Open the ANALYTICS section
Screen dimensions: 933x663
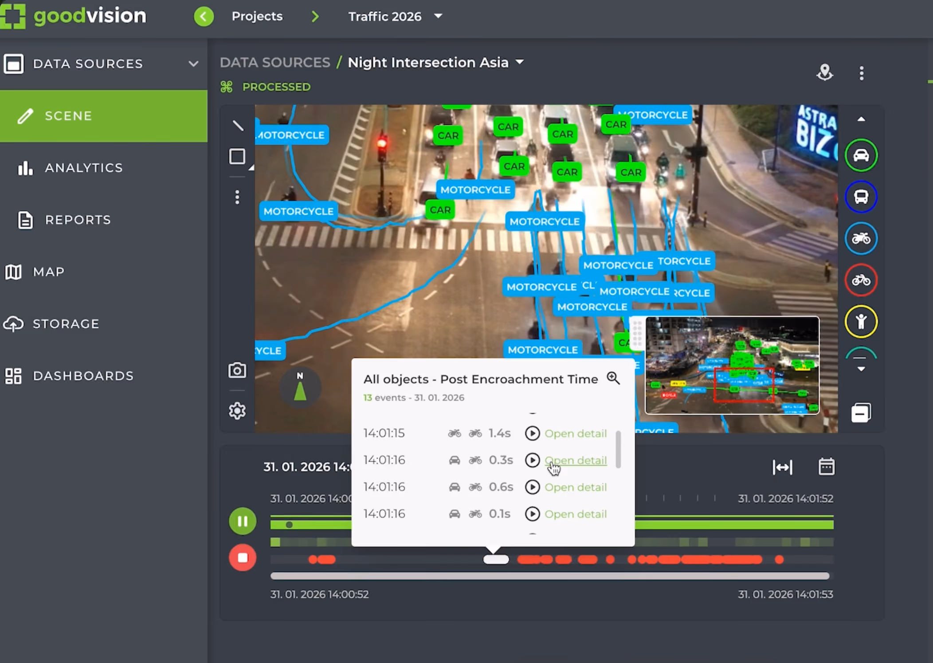(x=104, y=168)
